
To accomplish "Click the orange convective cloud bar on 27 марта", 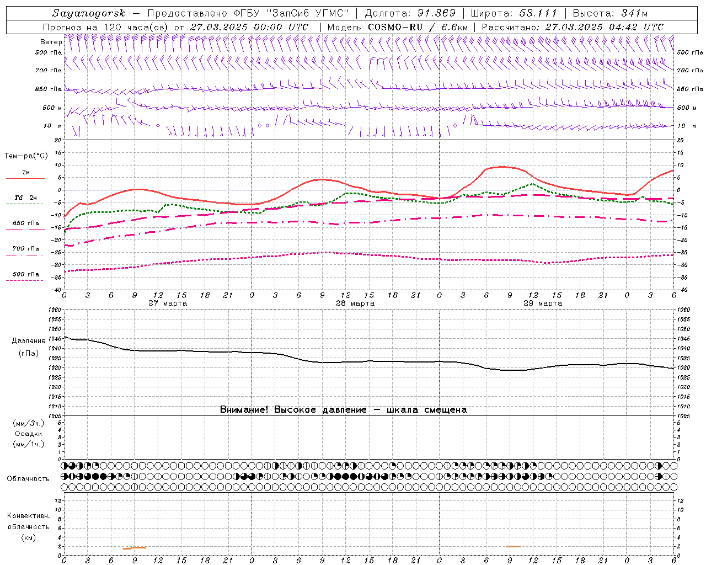I will tap(135, 548).
